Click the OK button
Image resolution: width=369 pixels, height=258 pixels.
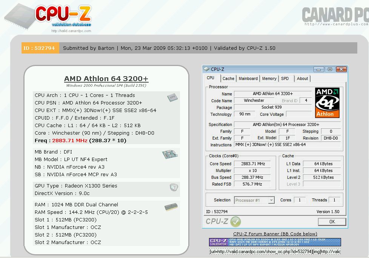tap(332, 222)
